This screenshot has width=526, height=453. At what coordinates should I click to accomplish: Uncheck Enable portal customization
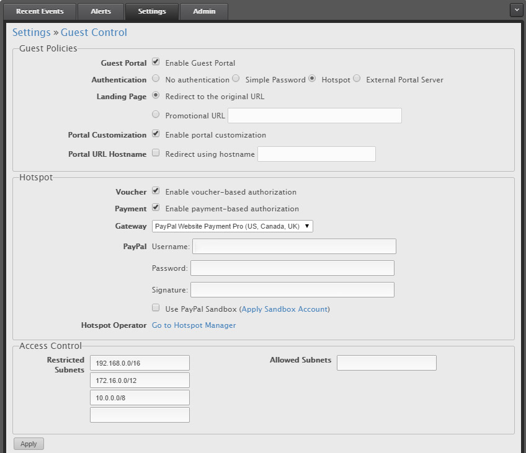tap(156, 134)
